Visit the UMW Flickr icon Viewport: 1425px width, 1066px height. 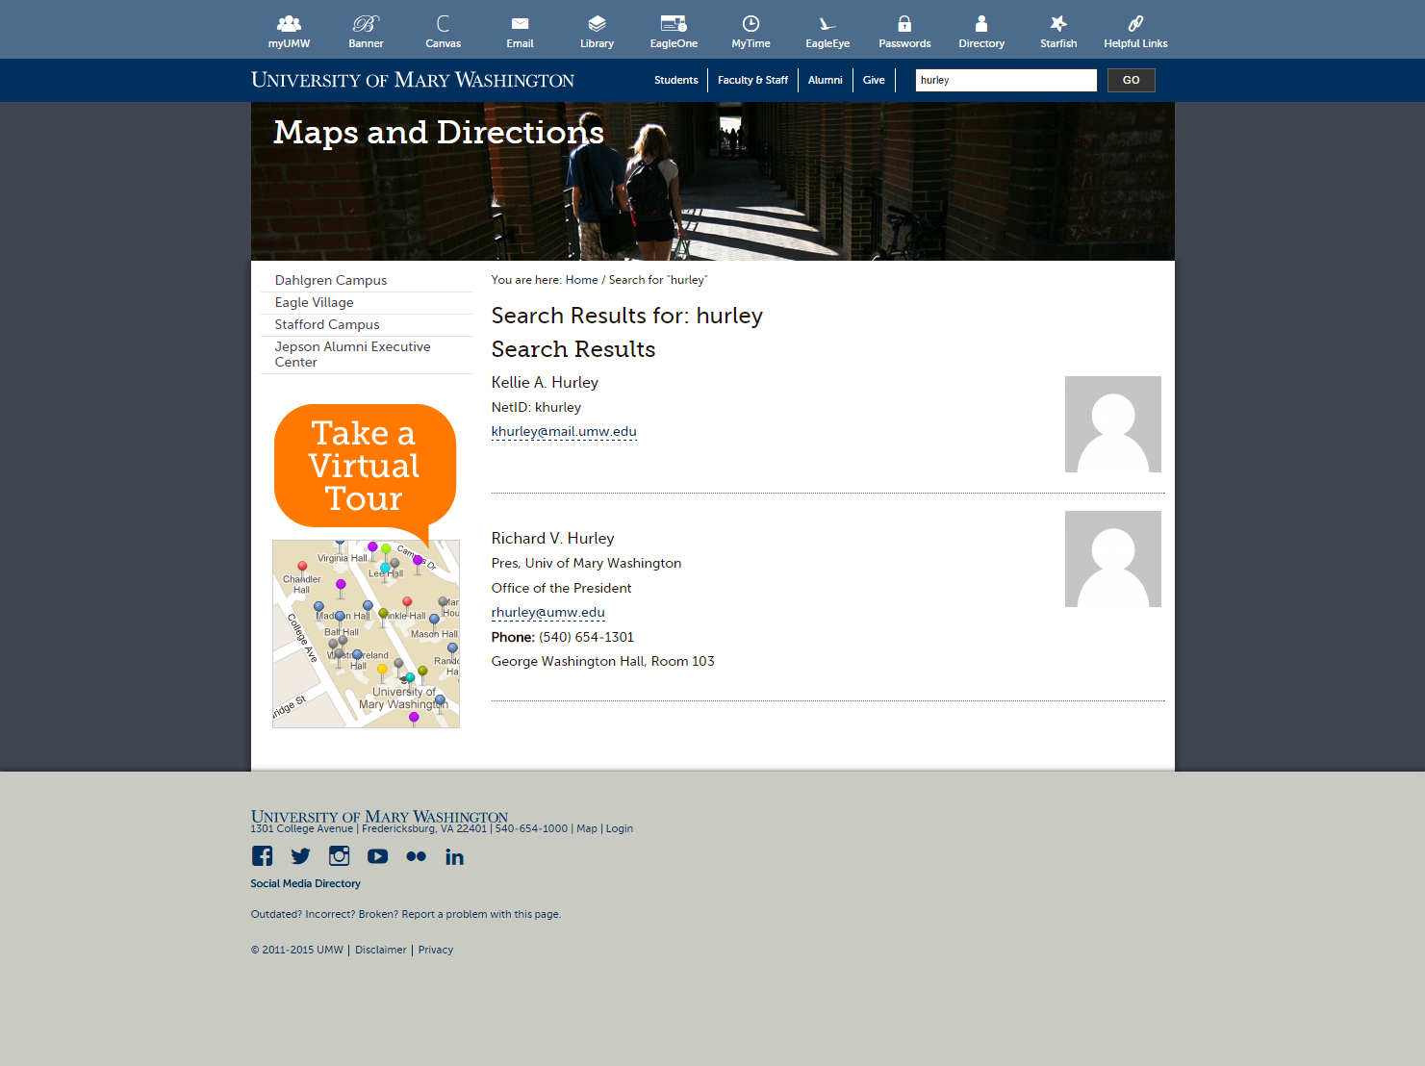(416, 856)
